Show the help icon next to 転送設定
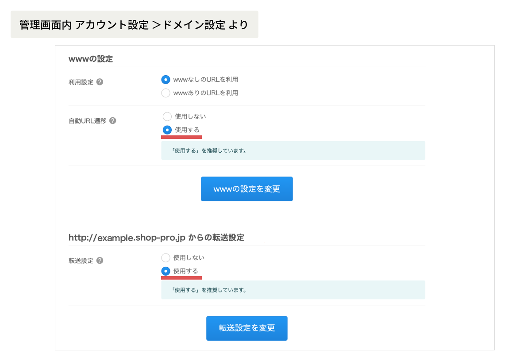This screenshot has width=531, height=361. 100,261
